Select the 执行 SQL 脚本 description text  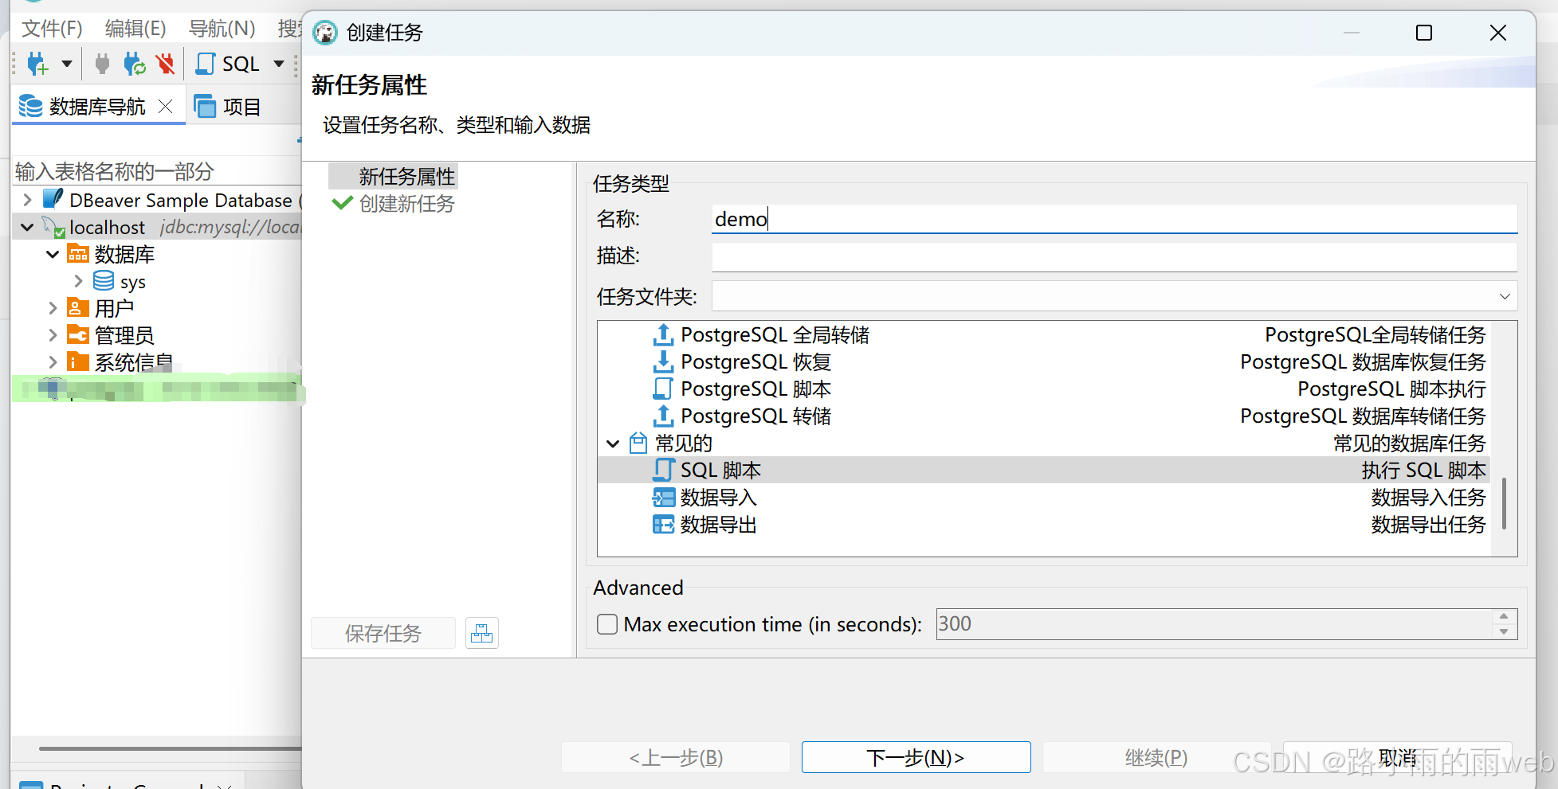coord(1423,471)
